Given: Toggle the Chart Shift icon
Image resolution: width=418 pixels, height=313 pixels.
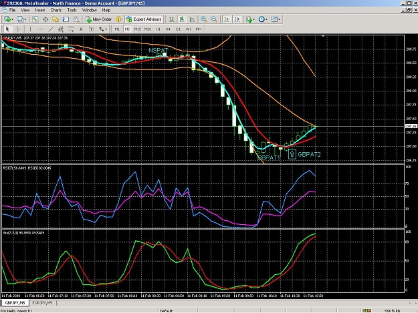Looking at the screenshot, I should (x=237, y=19).
